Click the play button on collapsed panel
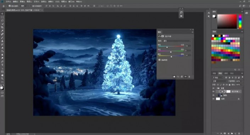The height and width of the screenshot is (135, 250). coord(181,16)
